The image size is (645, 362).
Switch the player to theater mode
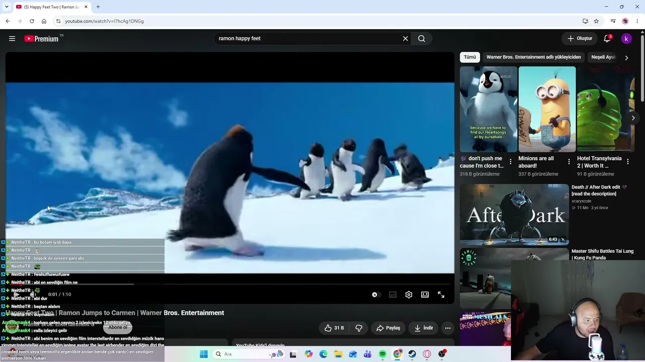[x=425, y=295]
